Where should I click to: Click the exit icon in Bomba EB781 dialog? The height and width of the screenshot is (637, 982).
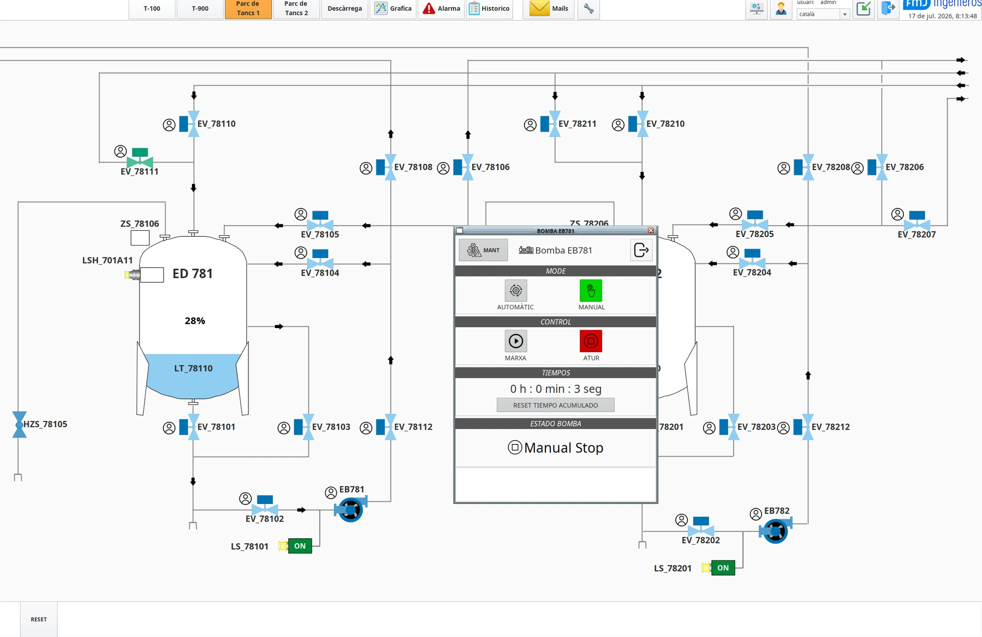[641, 250]
